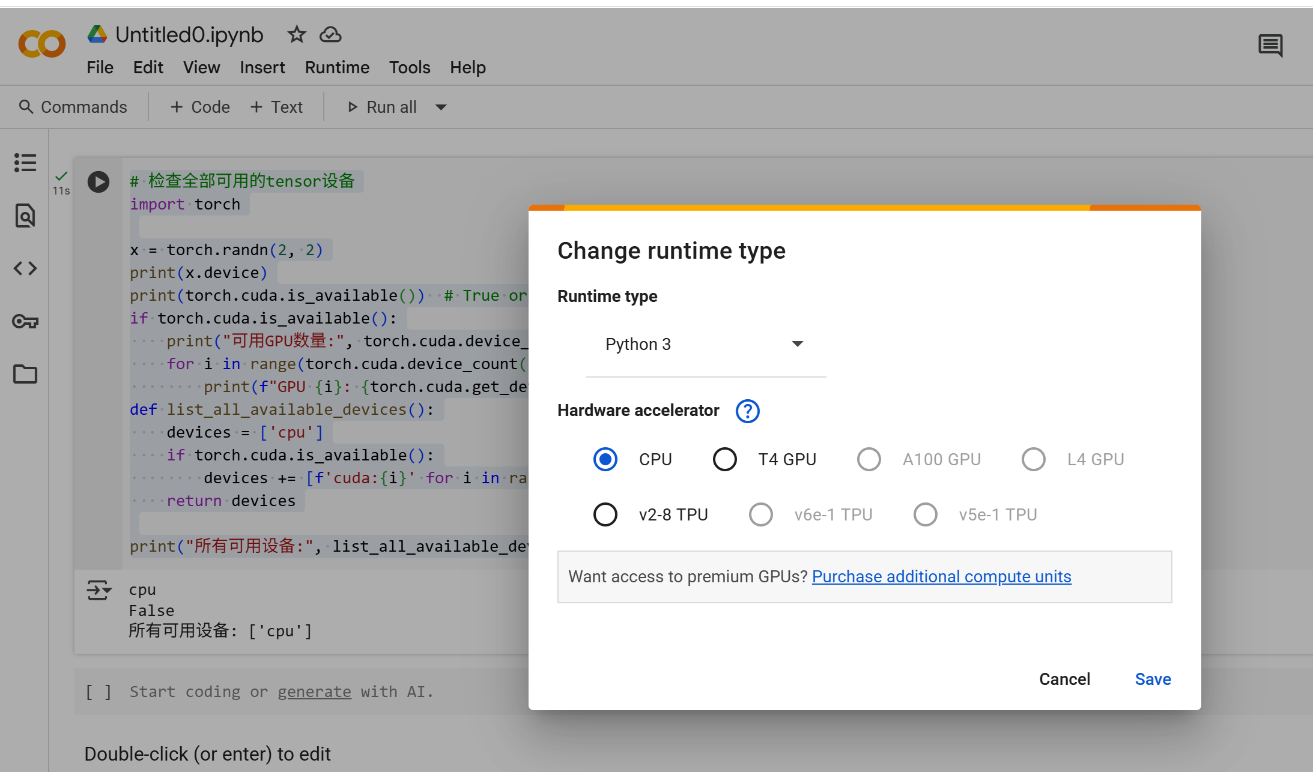Select the L4 GPU option
Image resolution: width=1313 pixels, height=772 pixels.
[1034, 459]
